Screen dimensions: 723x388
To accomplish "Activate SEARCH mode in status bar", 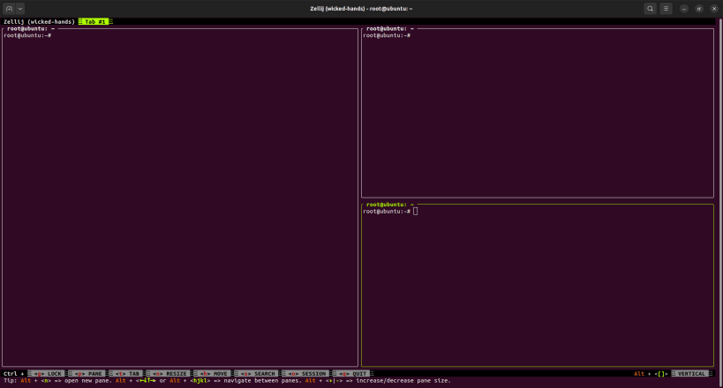I will (x=257, y=374).
